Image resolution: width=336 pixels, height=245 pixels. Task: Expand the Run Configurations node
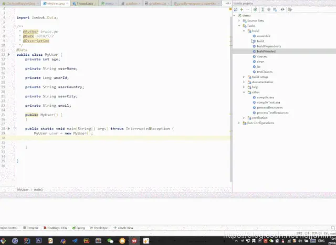239,123
